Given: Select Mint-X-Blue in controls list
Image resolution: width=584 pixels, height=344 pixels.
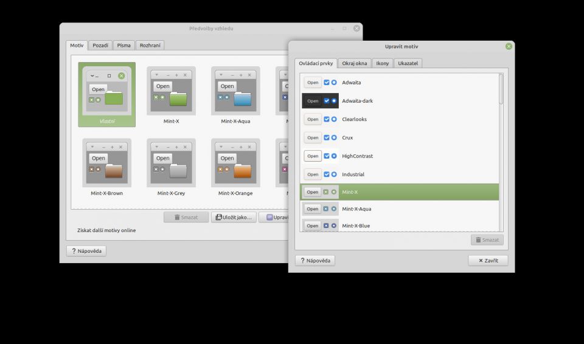Looking at the screenshot, I should (x=400, y=225).
